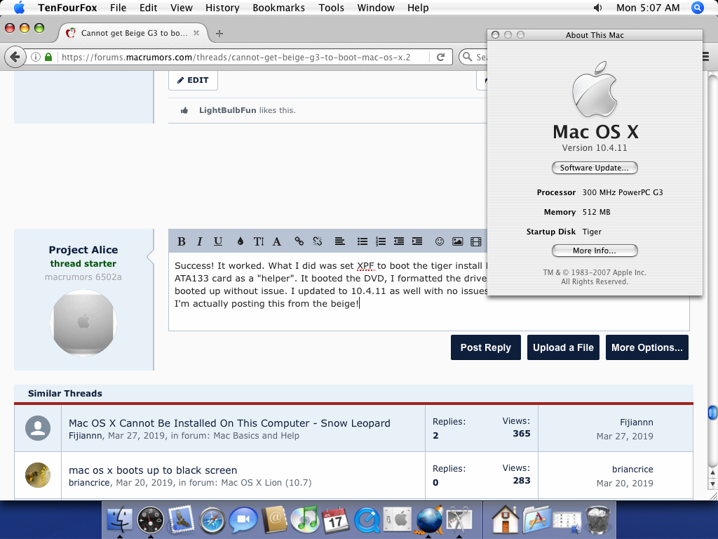Close the 'Cannot get Beige G3' tab
The width and height of the screenshot is (718, 539).
pyautogui.click(x=196, y=33)
